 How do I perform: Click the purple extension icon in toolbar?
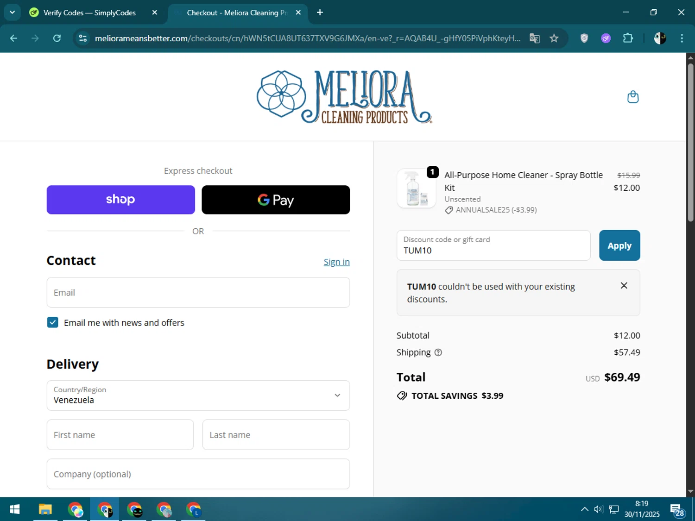606,38
